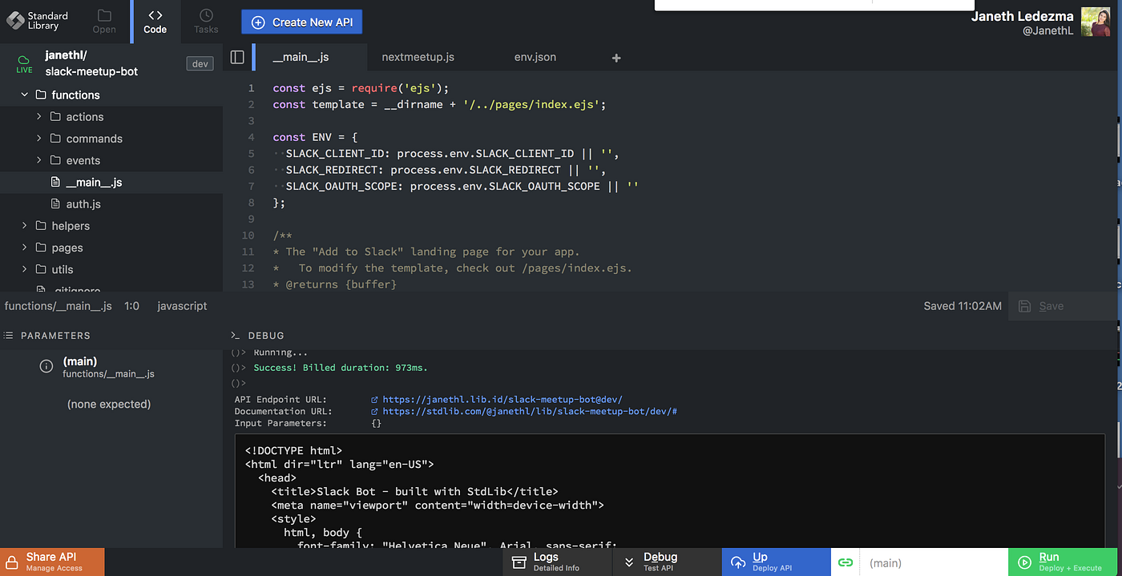Click the auth.js file icon
The image size is (1122, 576).
[55, 203]
